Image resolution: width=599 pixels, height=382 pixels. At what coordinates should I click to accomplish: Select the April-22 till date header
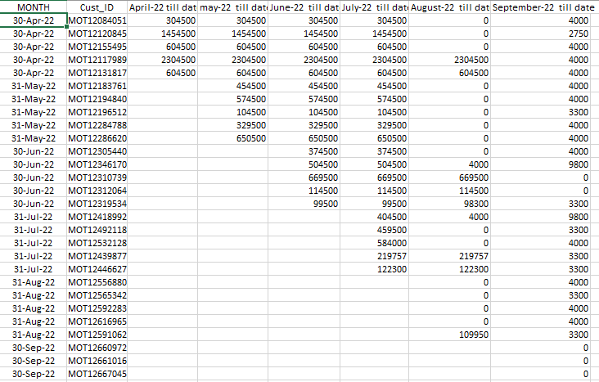click(x=162, y=7)
